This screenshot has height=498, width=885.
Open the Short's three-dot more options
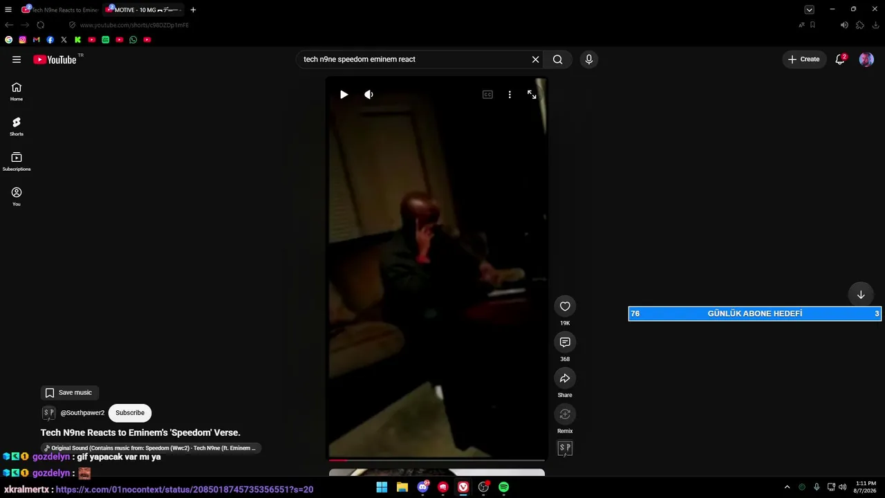[510, 95]
